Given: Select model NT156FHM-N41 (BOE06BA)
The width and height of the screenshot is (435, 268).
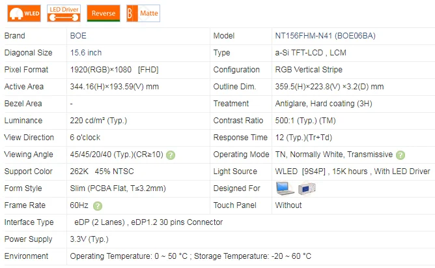Looking at the screenshot, I should [325, 36].
